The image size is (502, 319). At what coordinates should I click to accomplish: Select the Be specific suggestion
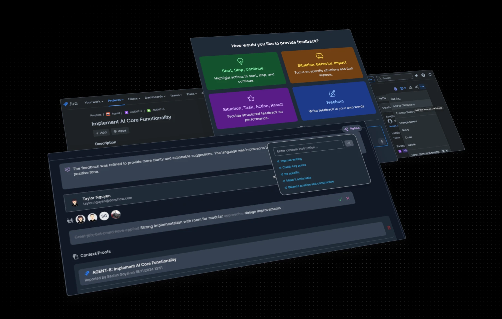click(290, 173)
